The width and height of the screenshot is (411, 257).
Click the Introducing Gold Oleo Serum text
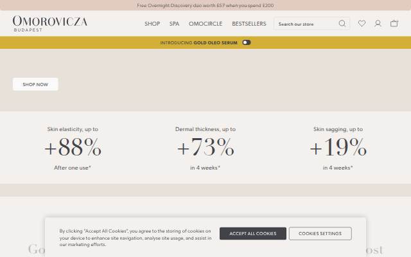click(x=198, y=43)
